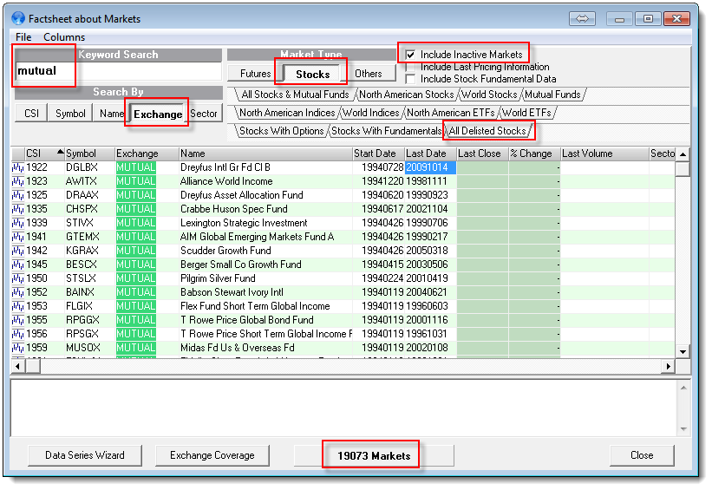Click the Close button at bottom
The height and width of the screenshot is (490, 712).
point(642,455)
